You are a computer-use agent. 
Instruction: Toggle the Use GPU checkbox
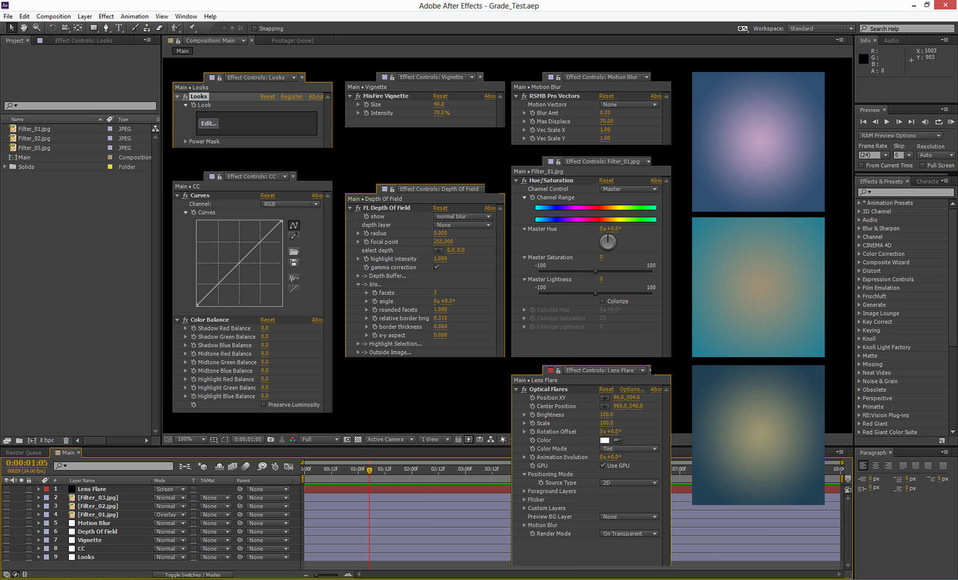(x=603, y=466)
